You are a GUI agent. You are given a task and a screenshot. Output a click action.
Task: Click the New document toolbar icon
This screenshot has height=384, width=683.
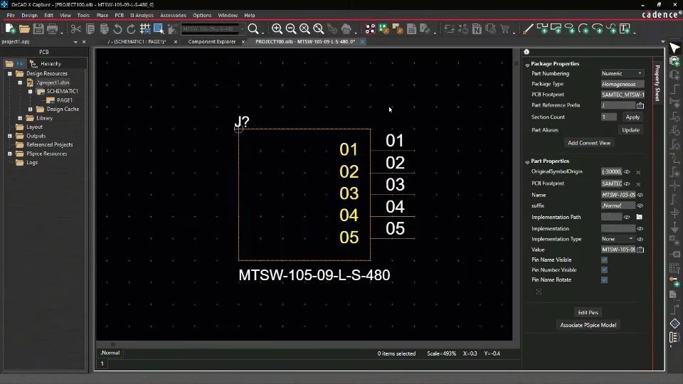(11, 29)
